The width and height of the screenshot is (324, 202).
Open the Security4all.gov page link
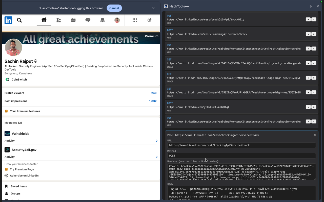24,150
